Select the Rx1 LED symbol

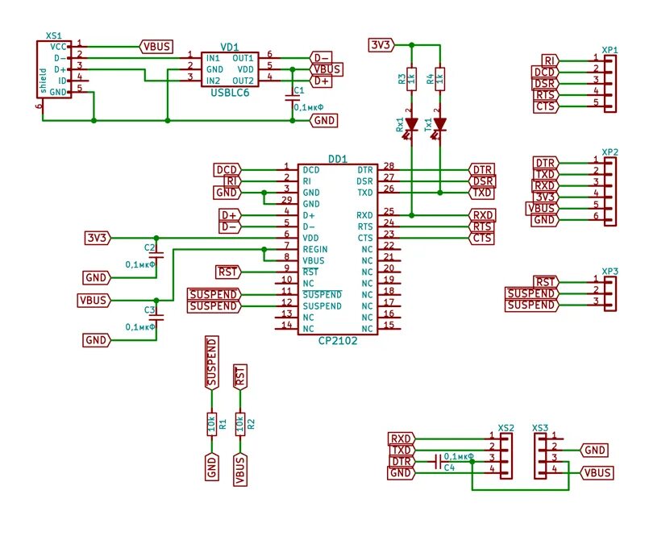[x=411, y=125]
